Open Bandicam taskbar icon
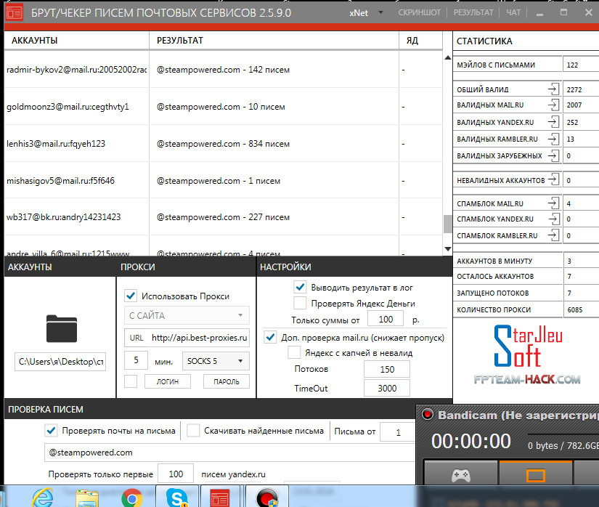599x507 pixels. 267,498
